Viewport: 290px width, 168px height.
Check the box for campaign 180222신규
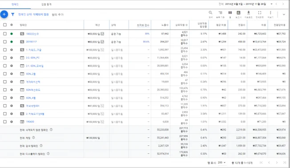[x=5, y=34]
